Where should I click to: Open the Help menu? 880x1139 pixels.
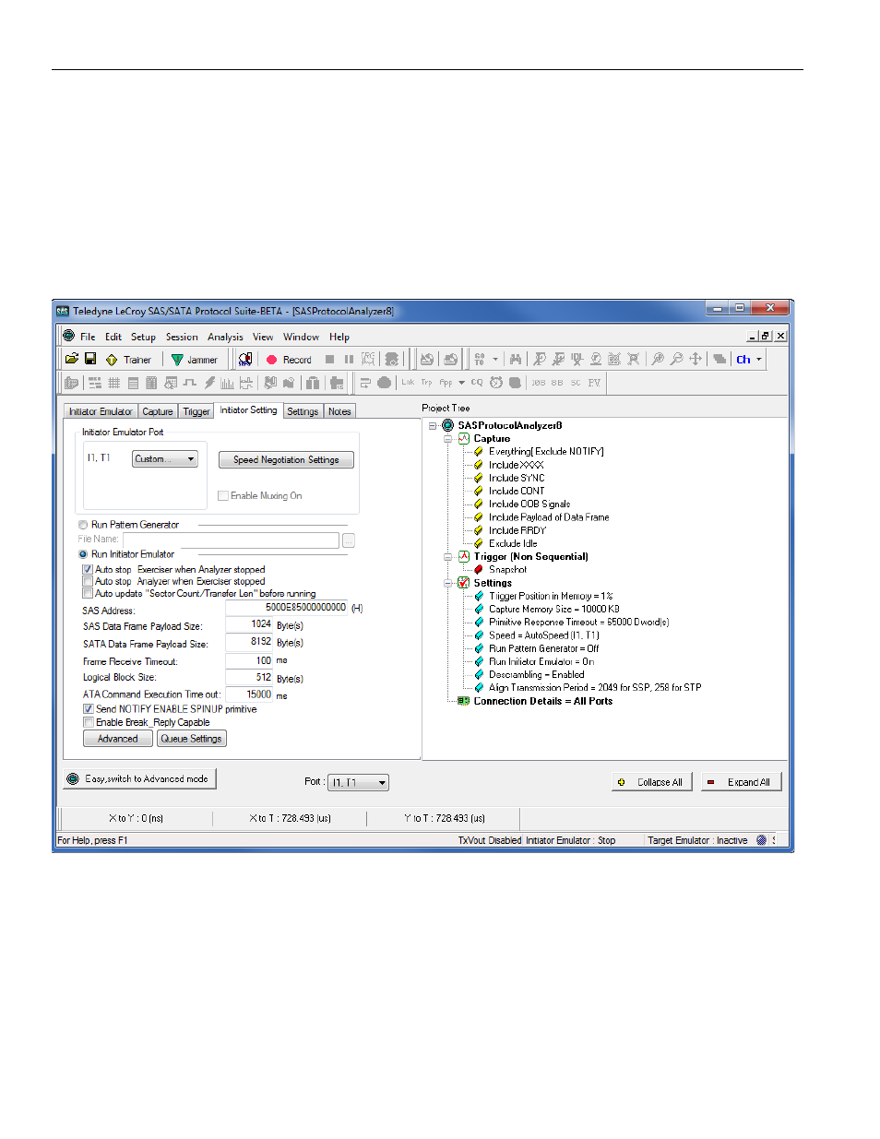pyautogui.click(x=339, y=337)
